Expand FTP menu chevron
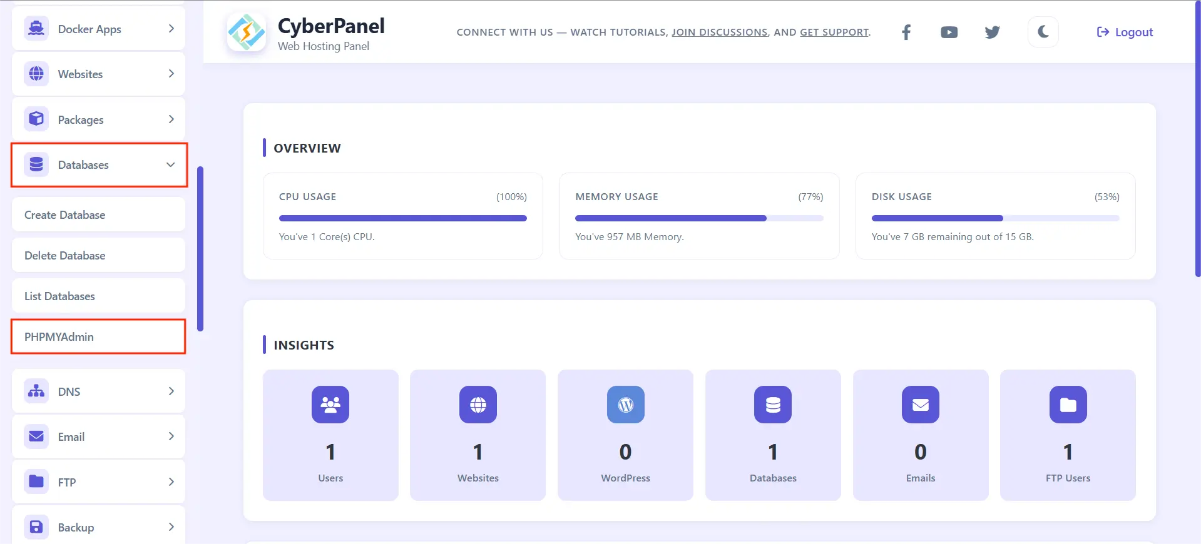 click(171, 481)
